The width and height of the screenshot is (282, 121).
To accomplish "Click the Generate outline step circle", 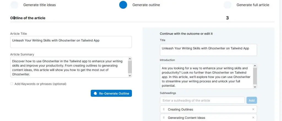I will [x=123, y=5].
